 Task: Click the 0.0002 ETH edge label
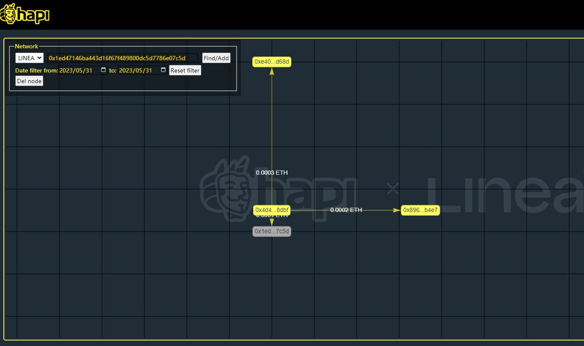(346, 210)
